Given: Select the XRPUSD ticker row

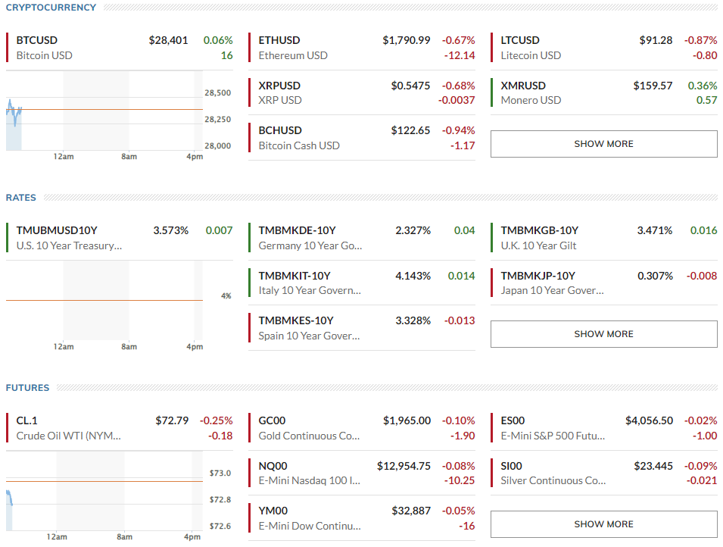Looking at the screenshot, I should pyautogui.click(x=279, y=86).
